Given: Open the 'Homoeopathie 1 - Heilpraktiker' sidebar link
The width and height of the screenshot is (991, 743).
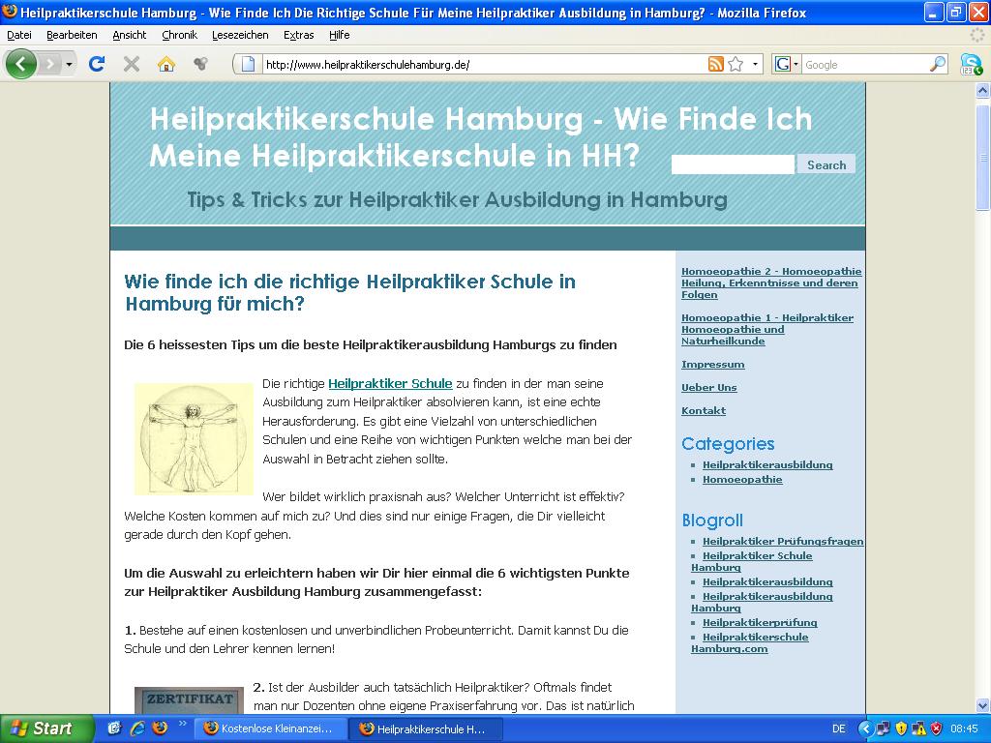Looking at the screenshot, I should [x=767, y=329].
